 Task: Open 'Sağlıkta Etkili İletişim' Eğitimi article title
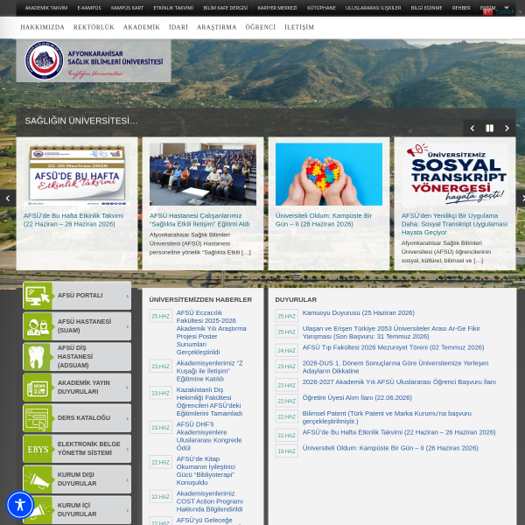click(x=199, y=220)
